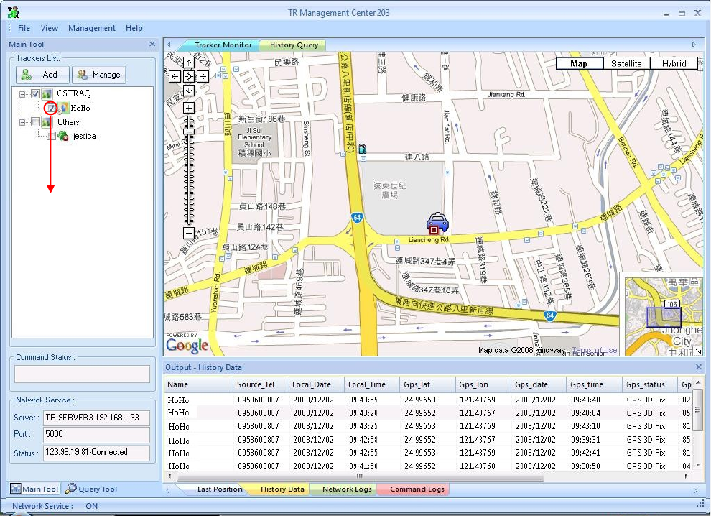Click the route 64 shield at the intersection

pos(357,217)
